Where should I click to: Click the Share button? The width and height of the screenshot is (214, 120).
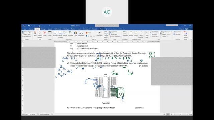(x=188, y=29)
